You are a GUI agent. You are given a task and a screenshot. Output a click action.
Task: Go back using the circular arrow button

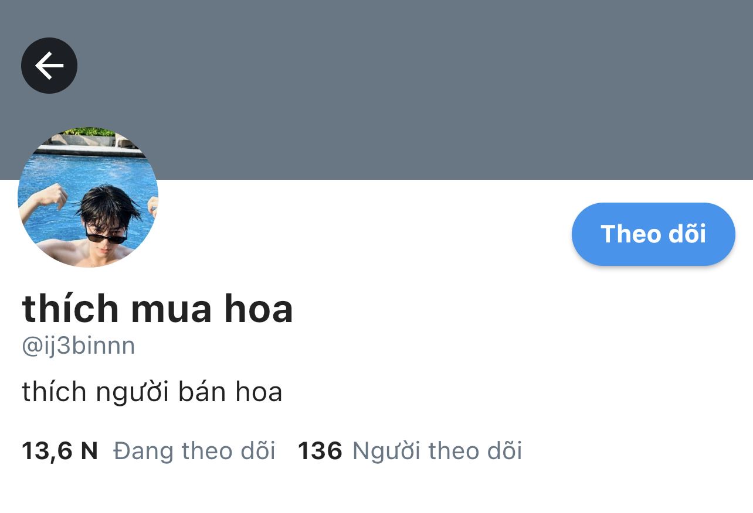[49, 66]
